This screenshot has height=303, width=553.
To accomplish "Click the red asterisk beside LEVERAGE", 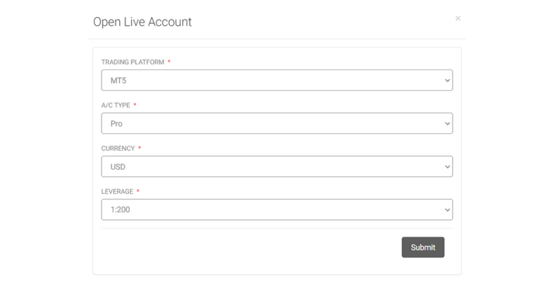I will coord(138,191).
